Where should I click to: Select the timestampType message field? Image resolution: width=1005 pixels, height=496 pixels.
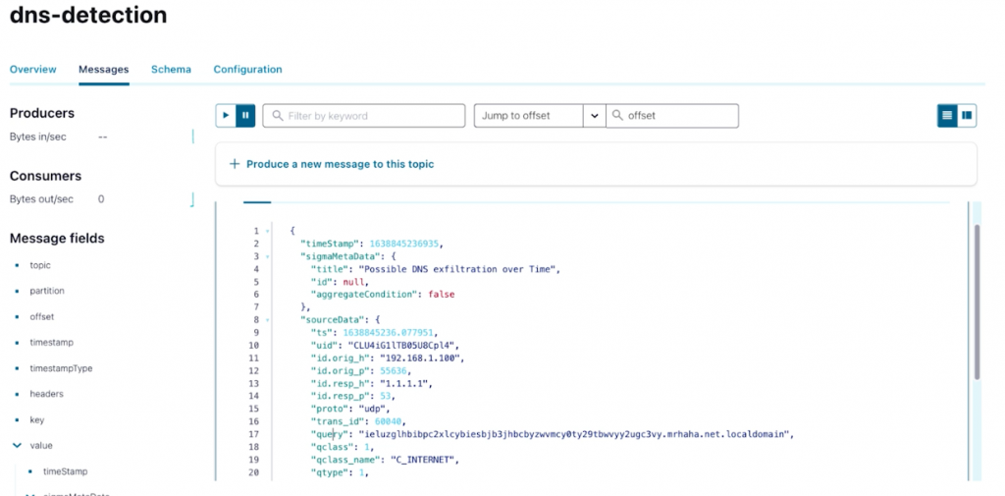(x=60, y=368)
